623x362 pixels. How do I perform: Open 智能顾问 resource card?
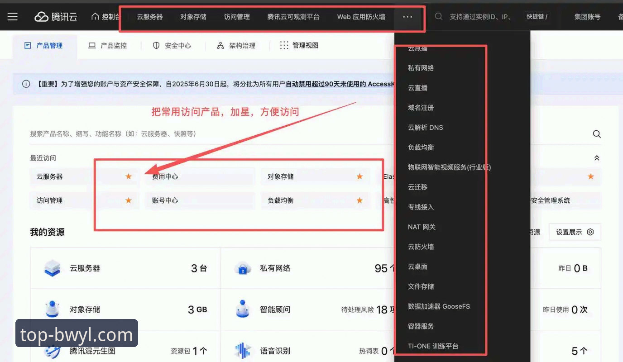[x=308, y=310]
